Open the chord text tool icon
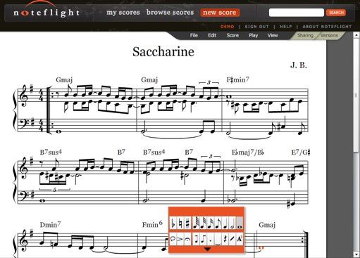Image resolution: width=360 pixels, height=258 pixels. coord(240,239)
